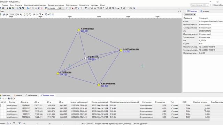This screenshot has width=223, height=125.
Task: Open the Вид menu
Action: (12, 5)
